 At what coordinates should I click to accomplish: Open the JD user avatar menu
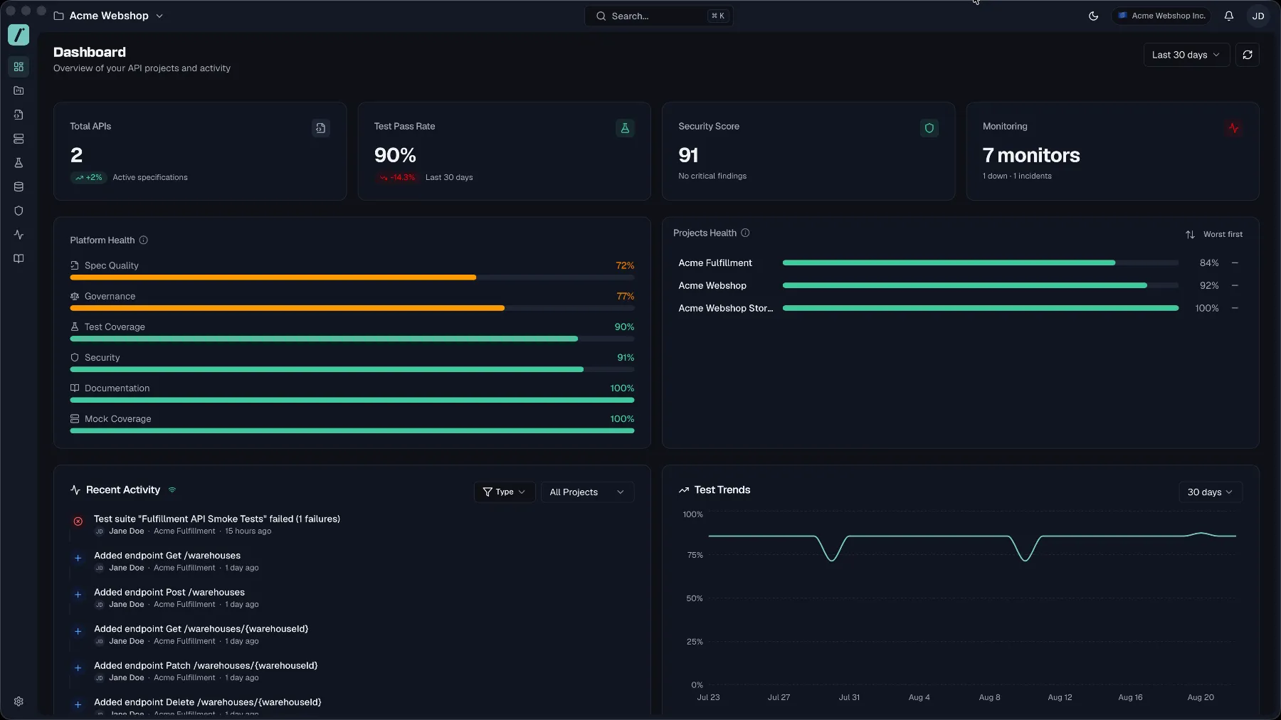(1258, 16)
